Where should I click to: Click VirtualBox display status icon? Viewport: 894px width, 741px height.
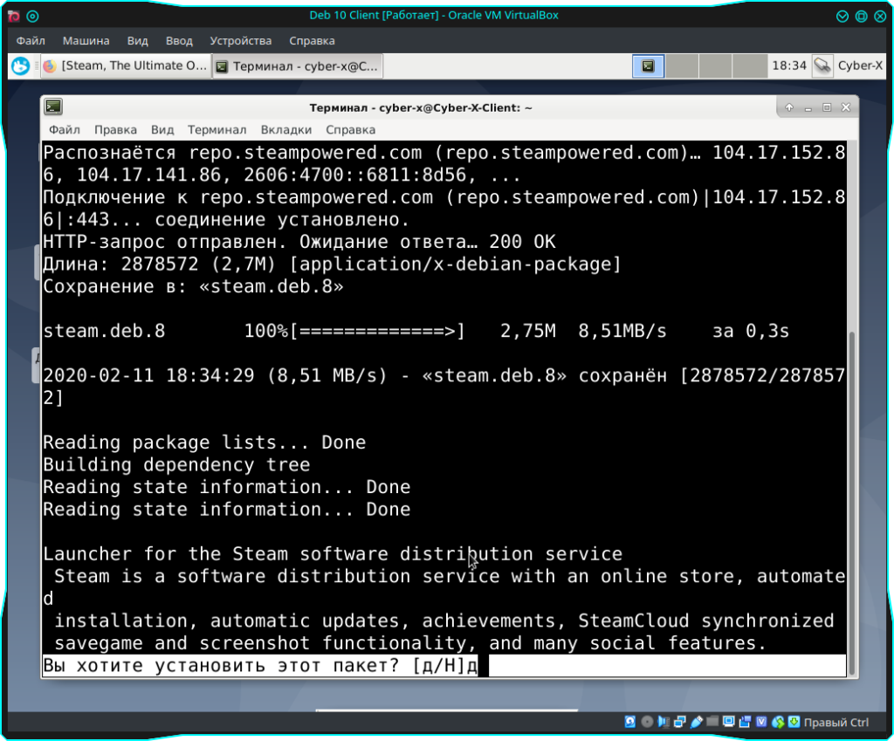729,722
